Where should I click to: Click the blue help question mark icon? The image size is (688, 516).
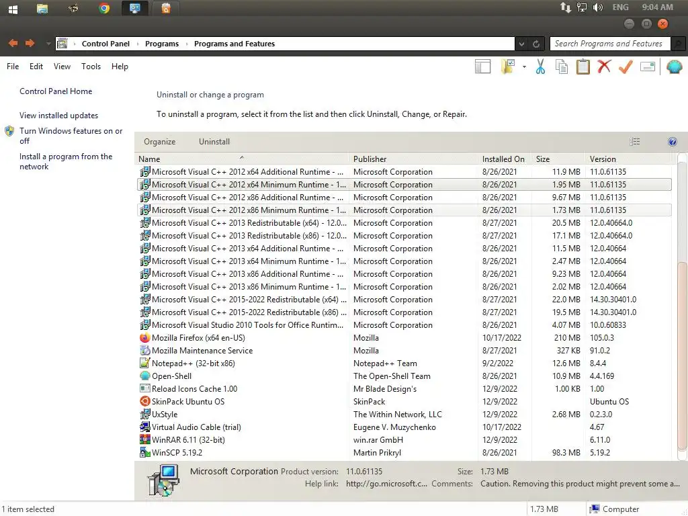672,142
